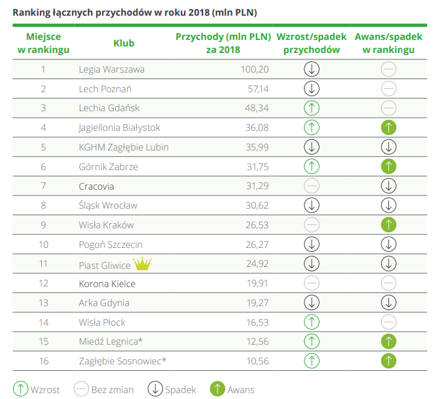Click the Śląsk Wrocław revenue value 30,62
This screenshot has width=442, height=399.
[256, 205]
